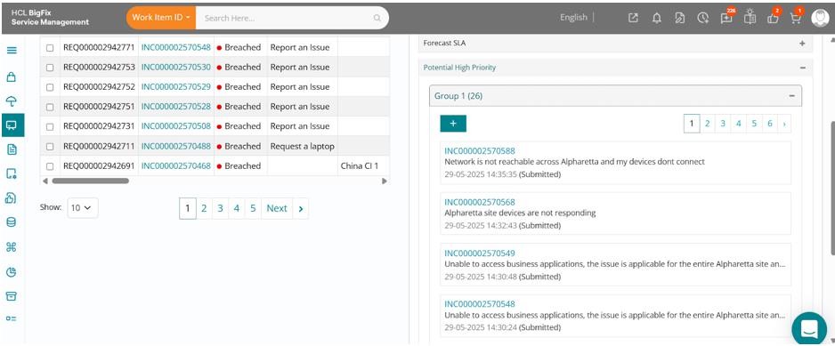Viewport: 835px width, 346px height.
Task: Open the hamburger menu in sidebar
Action: 12,51
